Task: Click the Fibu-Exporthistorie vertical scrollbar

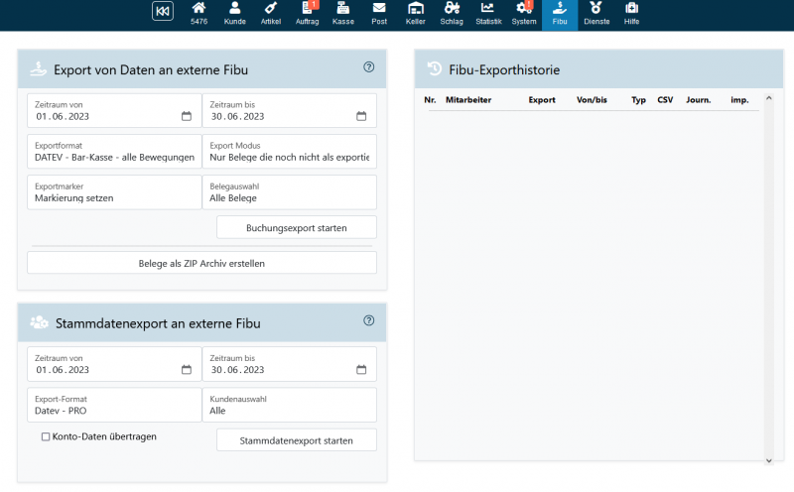Action: point(766,278)
